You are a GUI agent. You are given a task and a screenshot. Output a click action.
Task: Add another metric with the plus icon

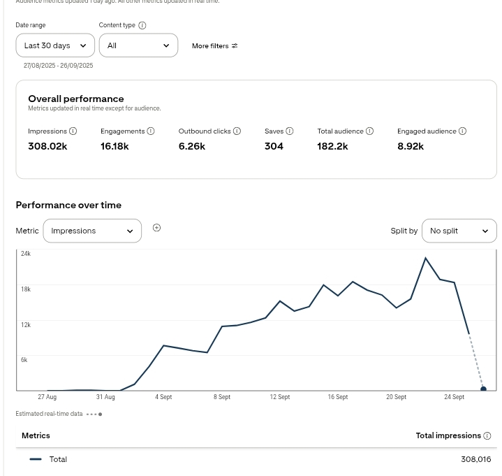click(156, 228)
